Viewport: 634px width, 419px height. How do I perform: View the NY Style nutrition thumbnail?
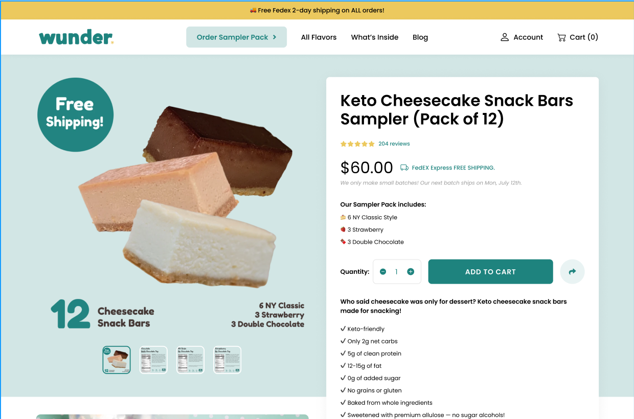(x=190, y=360)
